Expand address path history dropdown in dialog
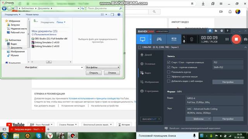The height and width of the screenshot is (139, 248). click(78, 8)
